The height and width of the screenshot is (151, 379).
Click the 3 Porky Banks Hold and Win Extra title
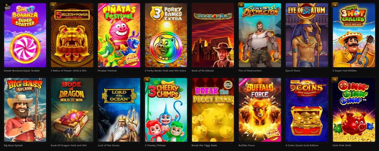(165, 71)
